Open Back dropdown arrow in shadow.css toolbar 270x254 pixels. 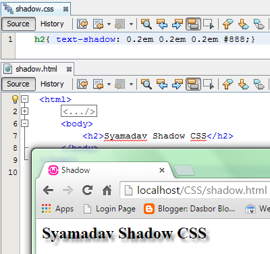point(109,24)
